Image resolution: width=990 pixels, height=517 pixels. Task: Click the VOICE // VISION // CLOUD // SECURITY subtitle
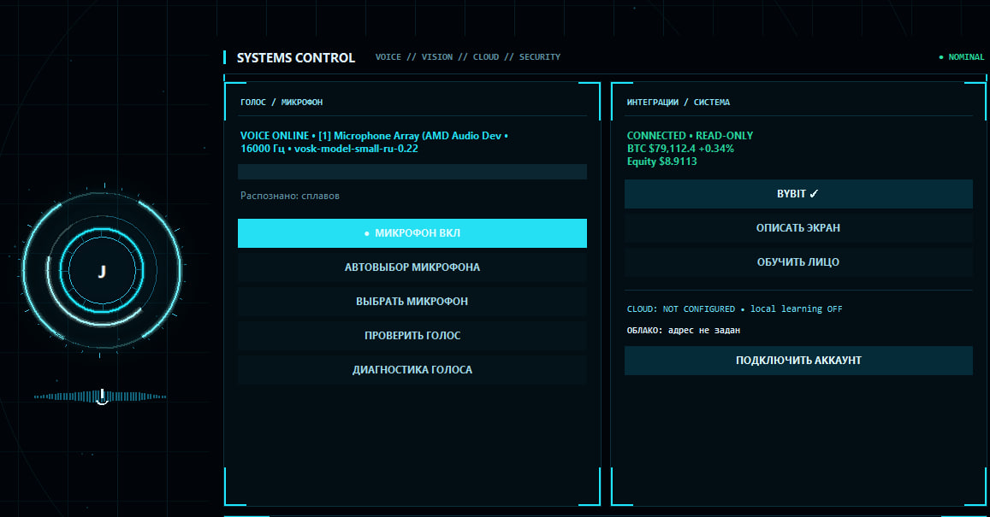(468, 56)
